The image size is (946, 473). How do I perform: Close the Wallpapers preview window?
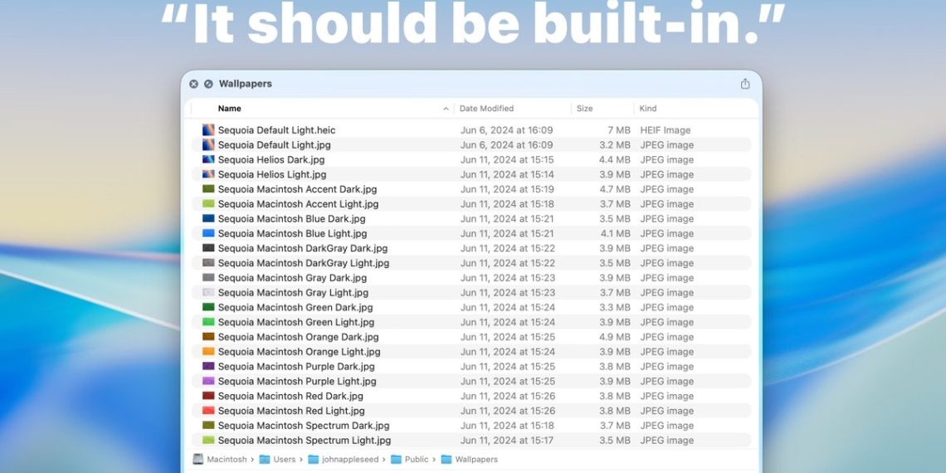coord(193,84)
